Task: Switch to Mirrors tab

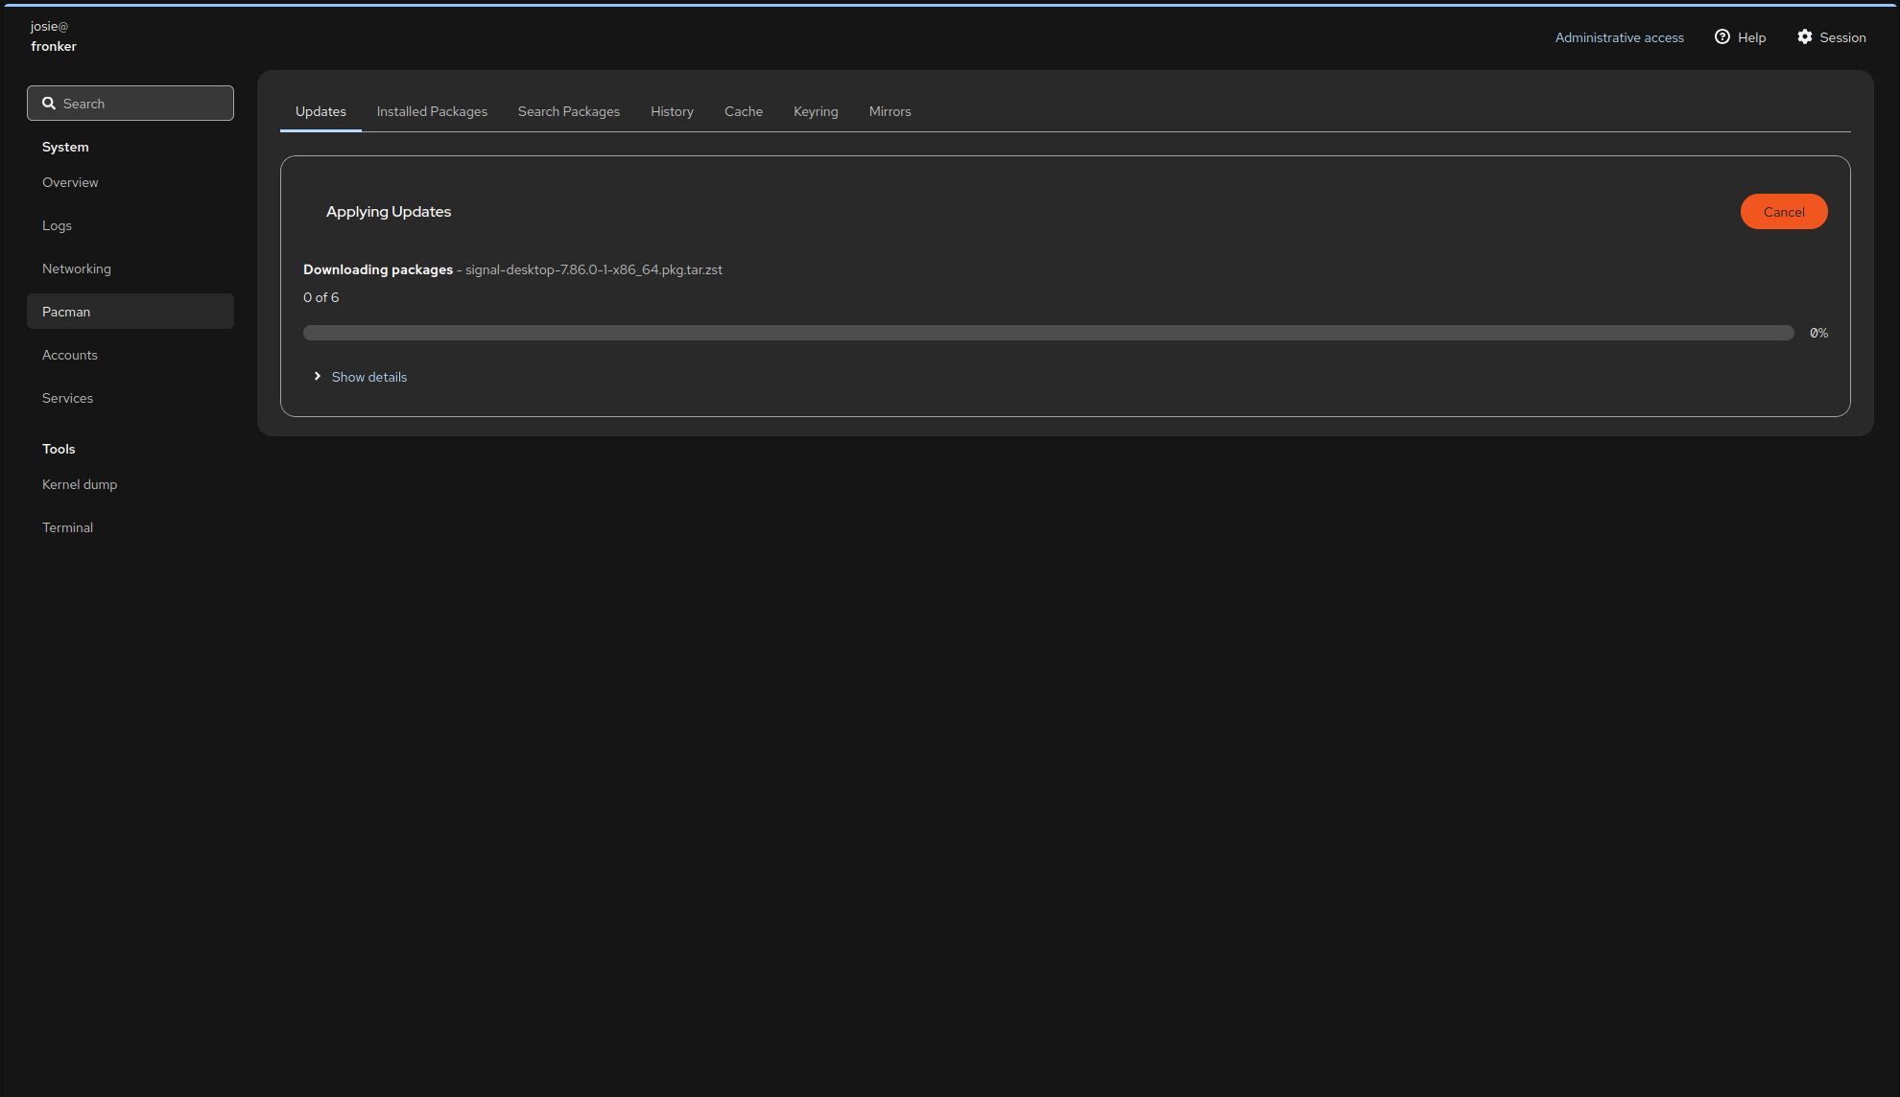Action: [x=890, y=111]
